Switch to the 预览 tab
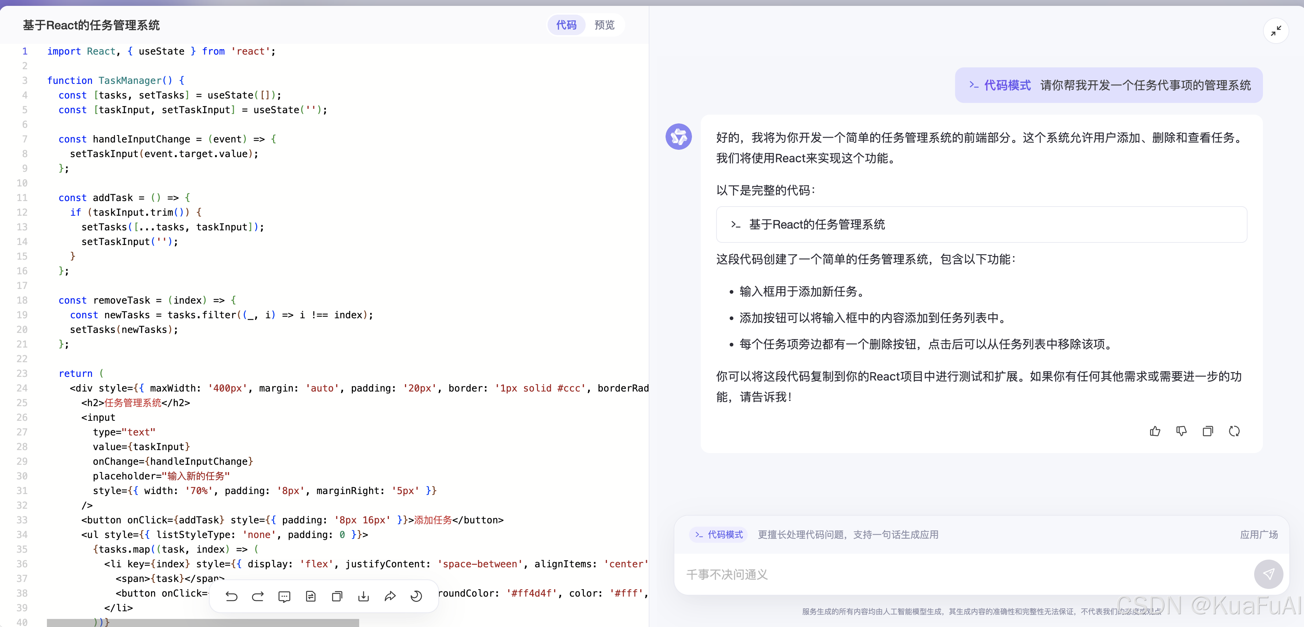1304x627 pixels. 604,25
